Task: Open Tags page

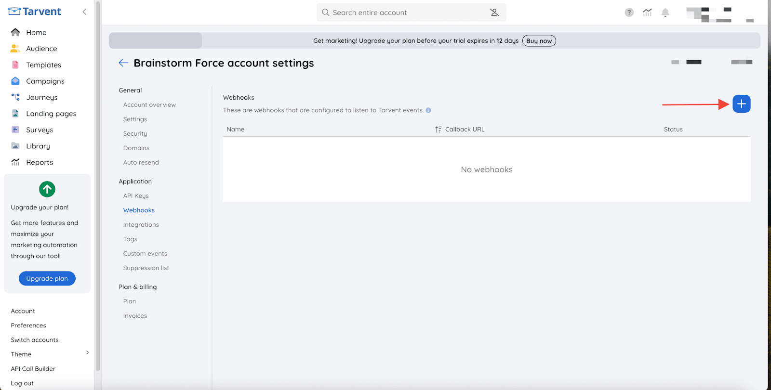Action: [x=130, y=239]
